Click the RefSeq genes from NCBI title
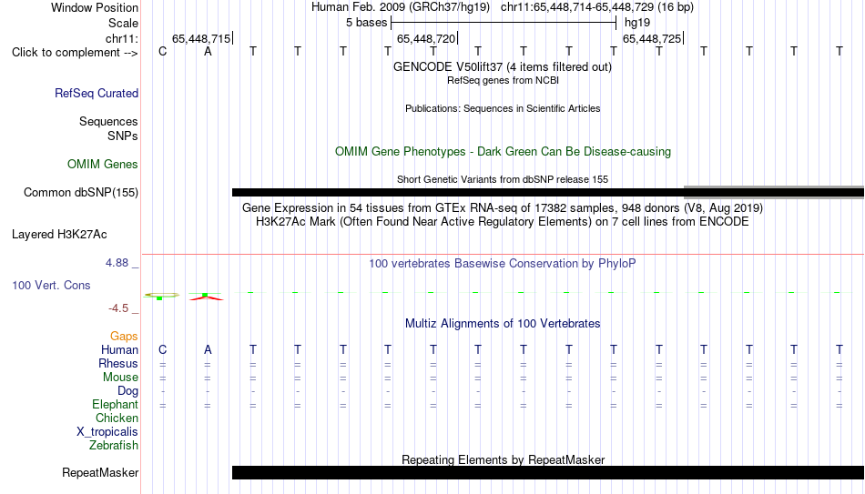This screenshot has width=865, height=494. point(503,80)
